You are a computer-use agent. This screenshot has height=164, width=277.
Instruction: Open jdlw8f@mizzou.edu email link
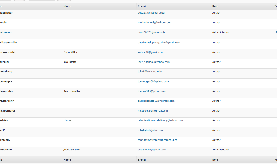[x=150, y=72]
